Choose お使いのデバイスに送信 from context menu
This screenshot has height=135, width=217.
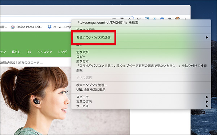tap(141, 37)
